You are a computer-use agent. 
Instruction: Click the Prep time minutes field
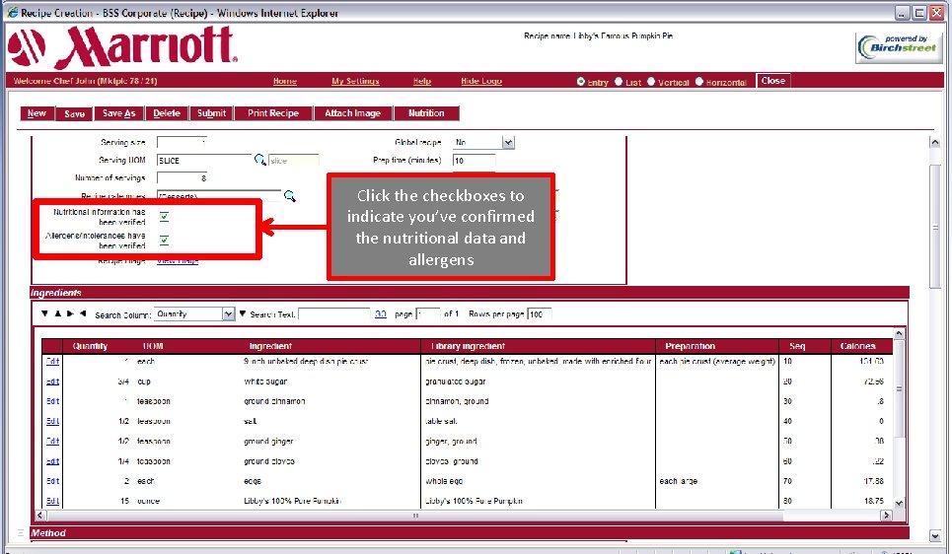[475, 161]
